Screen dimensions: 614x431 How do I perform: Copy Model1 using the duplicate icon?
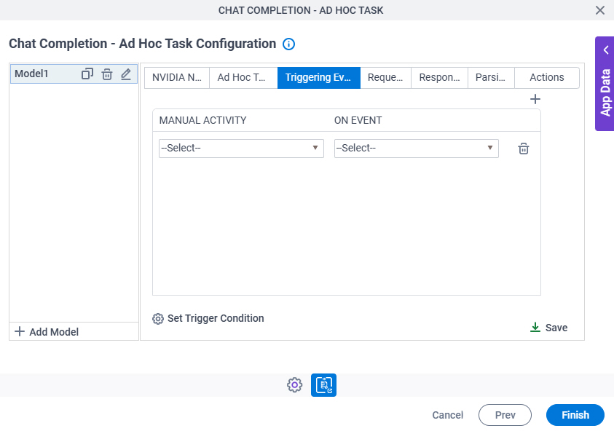[x=87, y=74]
